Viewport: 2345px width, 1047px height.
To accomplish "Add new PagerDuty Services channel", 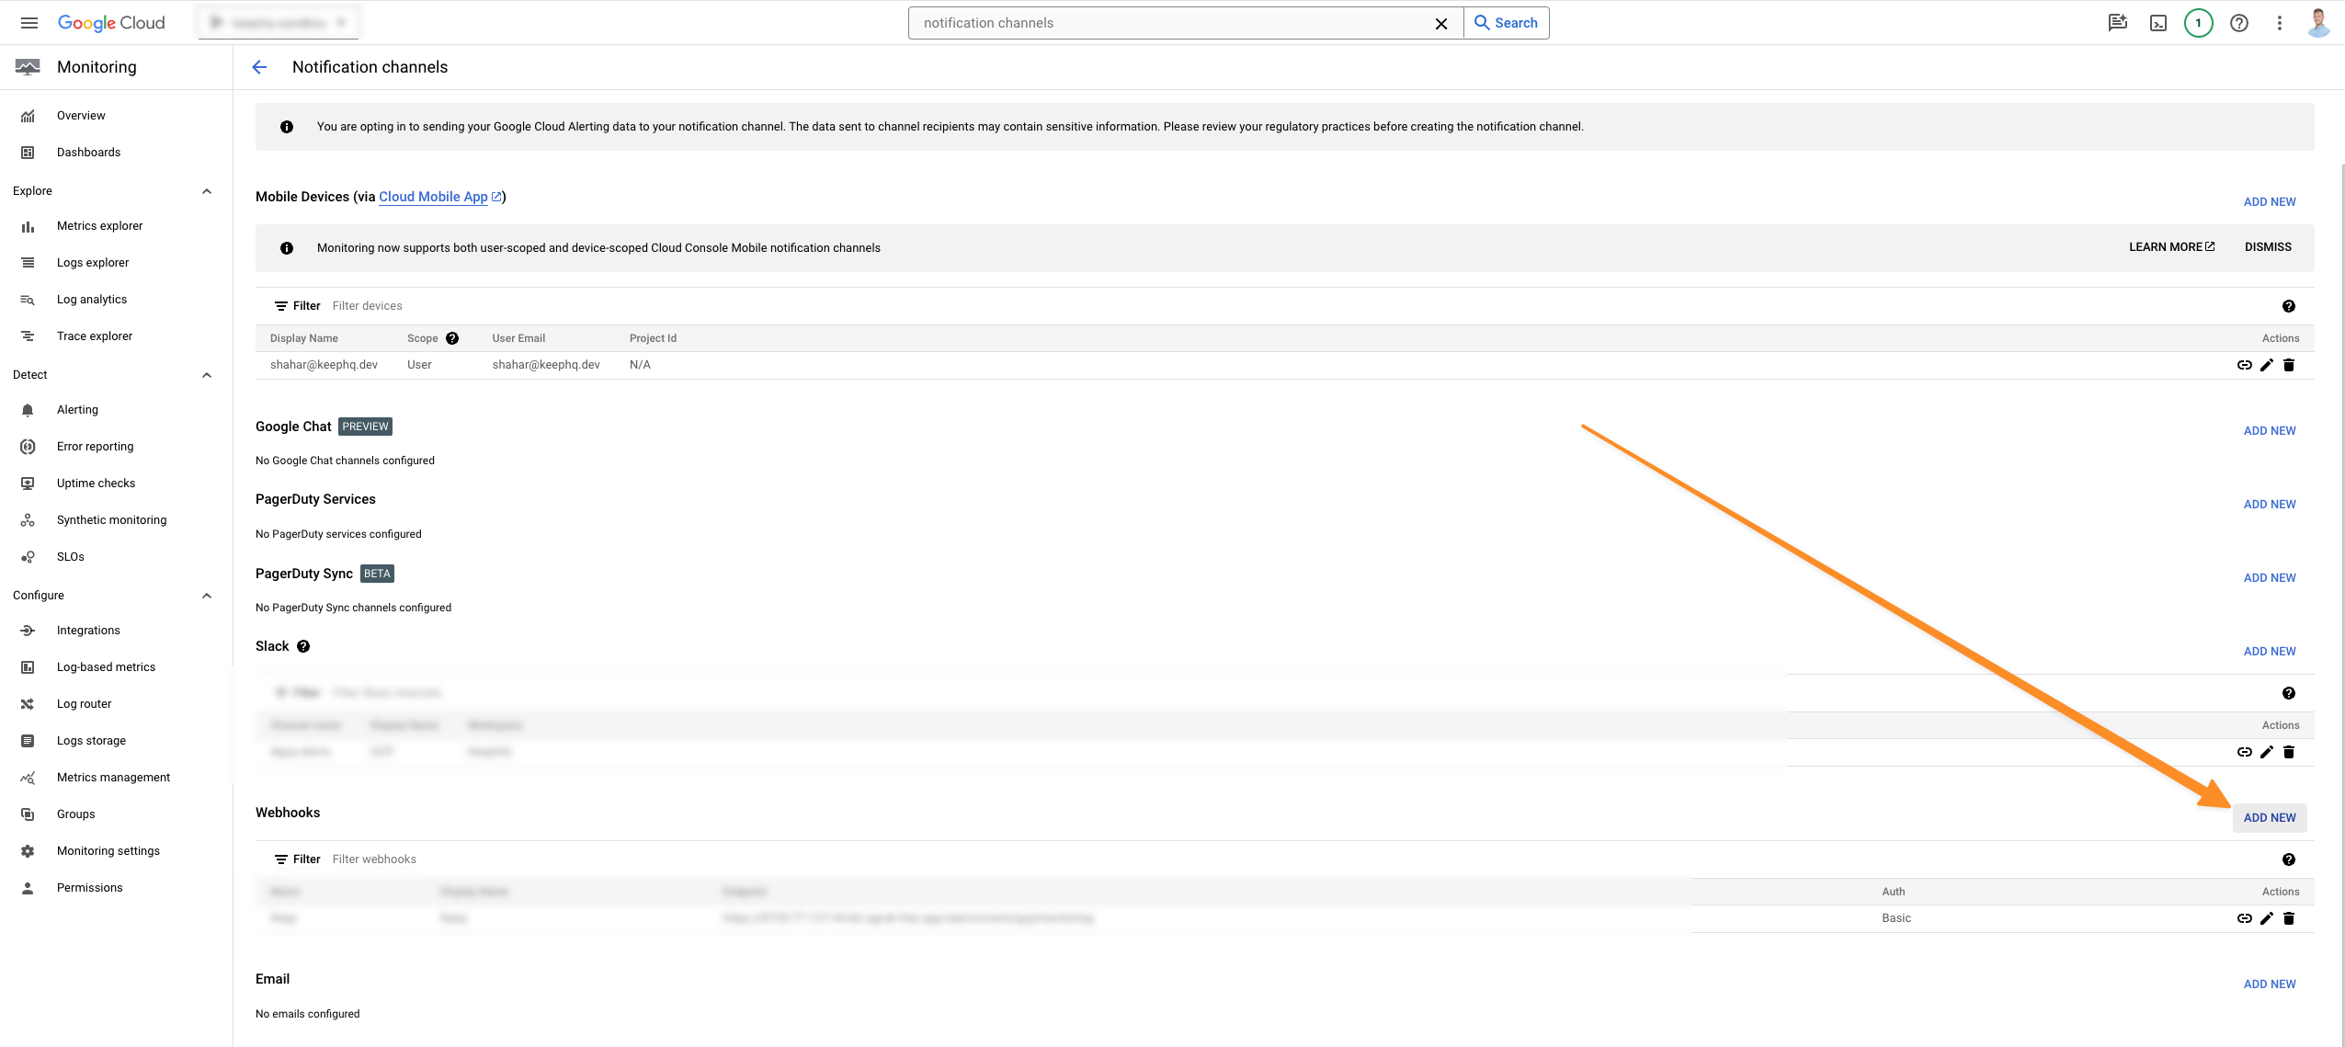I will 2270,505.
